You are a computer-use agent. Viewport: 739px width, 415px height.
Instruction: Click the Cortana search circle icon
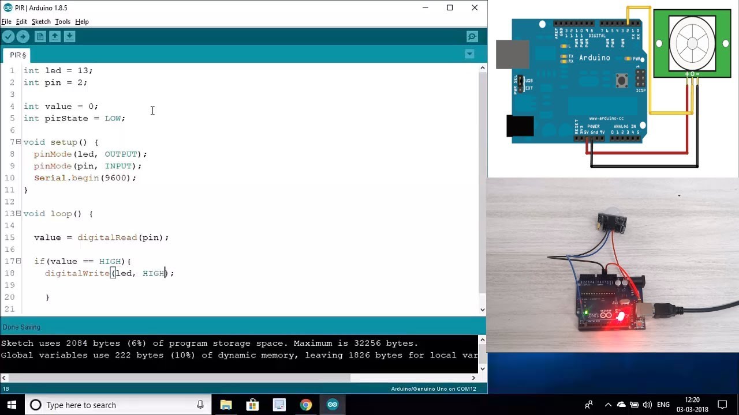pos(36,405)
